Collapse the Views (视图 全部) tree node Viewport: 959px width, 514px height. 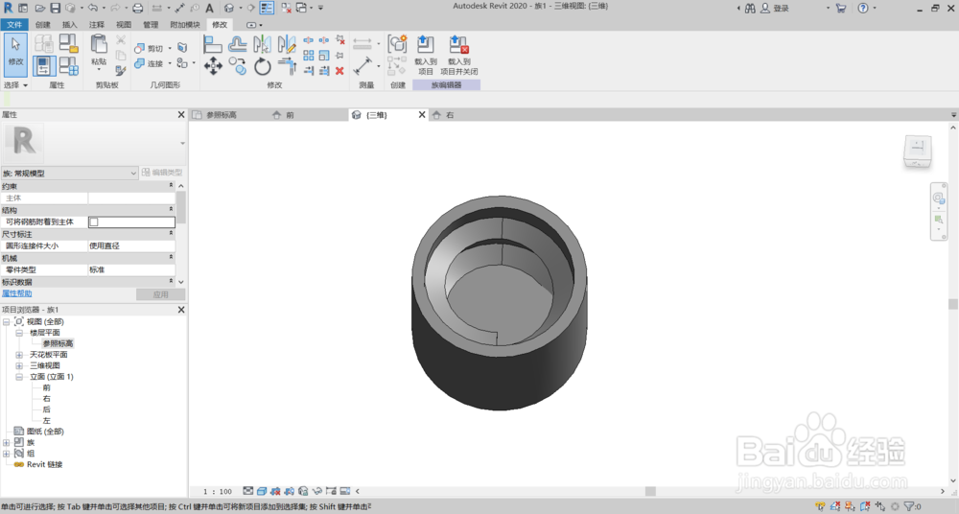6,322
